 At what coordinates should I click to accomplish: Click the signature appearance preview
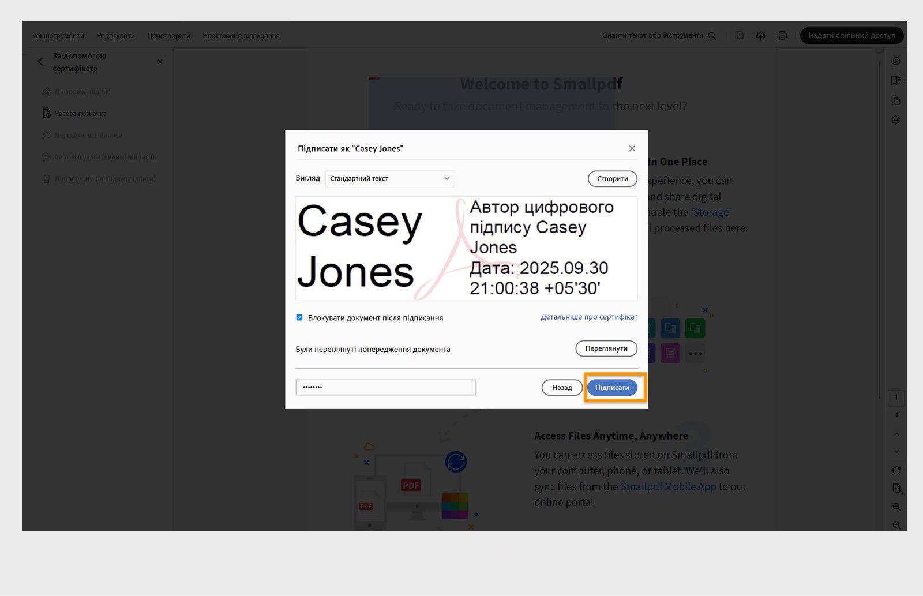point(467,249)
